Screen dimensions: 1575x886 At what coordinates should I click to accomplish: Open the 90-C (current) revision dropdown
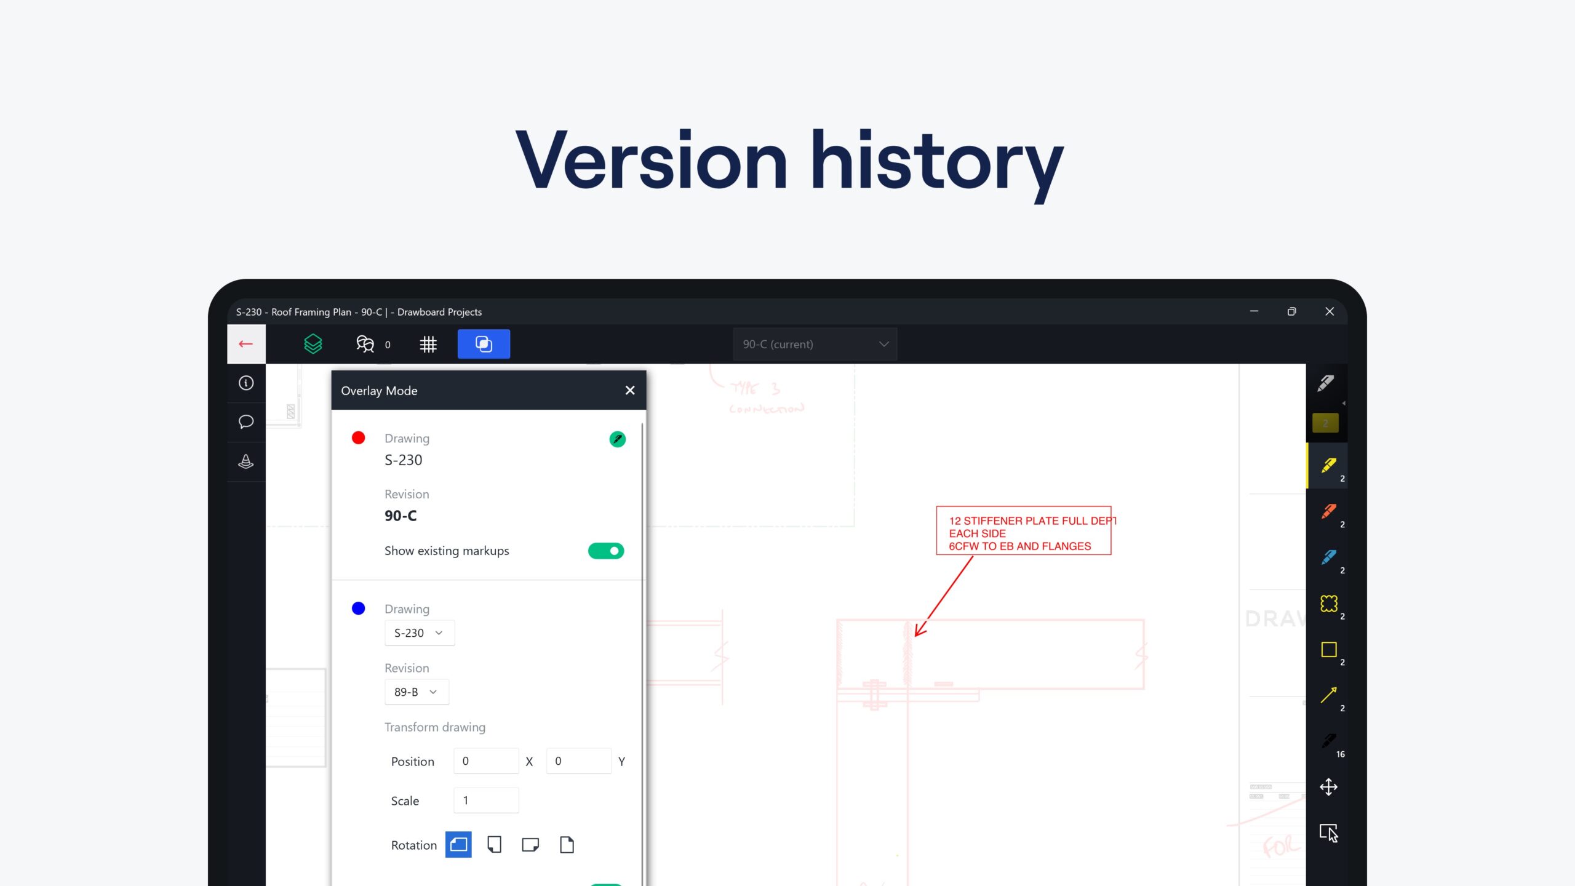tap(815, 344)
